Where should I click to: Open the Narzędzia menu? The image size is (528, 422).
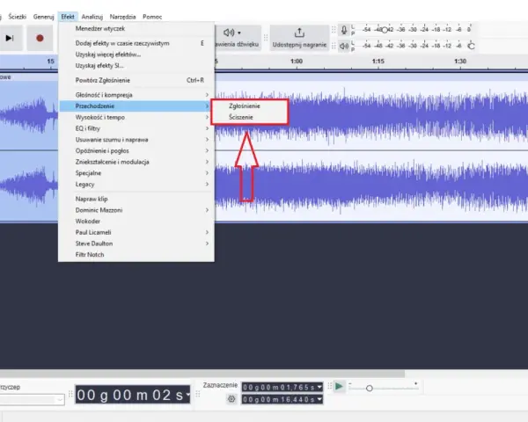122,17
